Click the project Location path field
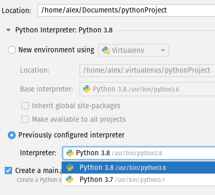This screenshot has width=215, height=195. 127,10
